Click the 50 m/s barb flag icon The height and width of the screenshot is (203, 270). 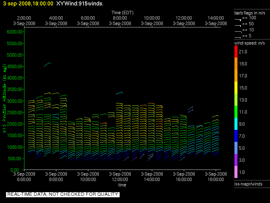coord(238,26)
